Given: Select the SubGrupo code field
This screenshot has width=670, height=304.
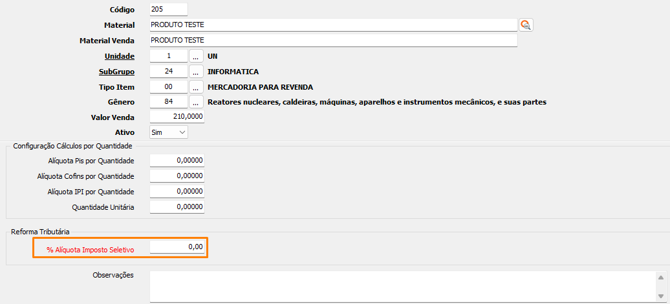Looking at the screenshot, I should coord(168,72).
